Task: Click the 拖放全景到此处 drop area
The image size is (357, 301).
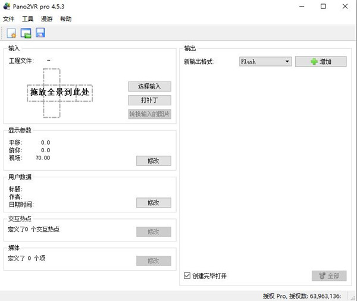Action: point(59,93)
